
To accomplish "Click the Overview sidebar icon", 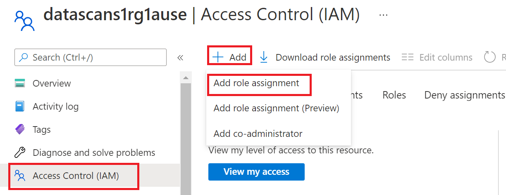I will pyautogui.click(x=20, y=83).
